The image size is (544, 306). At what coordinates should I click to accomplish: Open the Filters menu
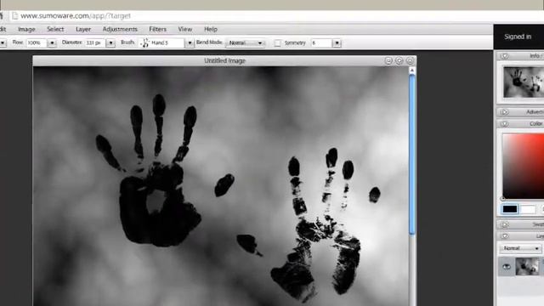(157, 29)
